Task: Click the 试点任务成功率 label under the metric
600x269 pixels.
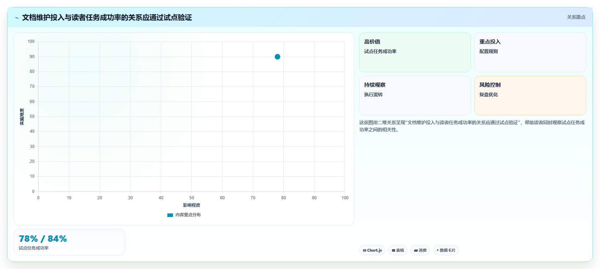Action: [34, 248]
